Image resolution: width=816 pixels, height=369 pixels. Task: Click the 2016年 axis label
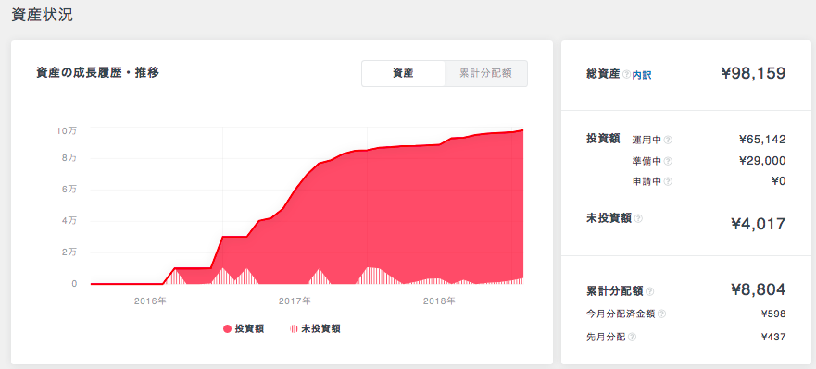pyautogui.click(x=150, y=301)
